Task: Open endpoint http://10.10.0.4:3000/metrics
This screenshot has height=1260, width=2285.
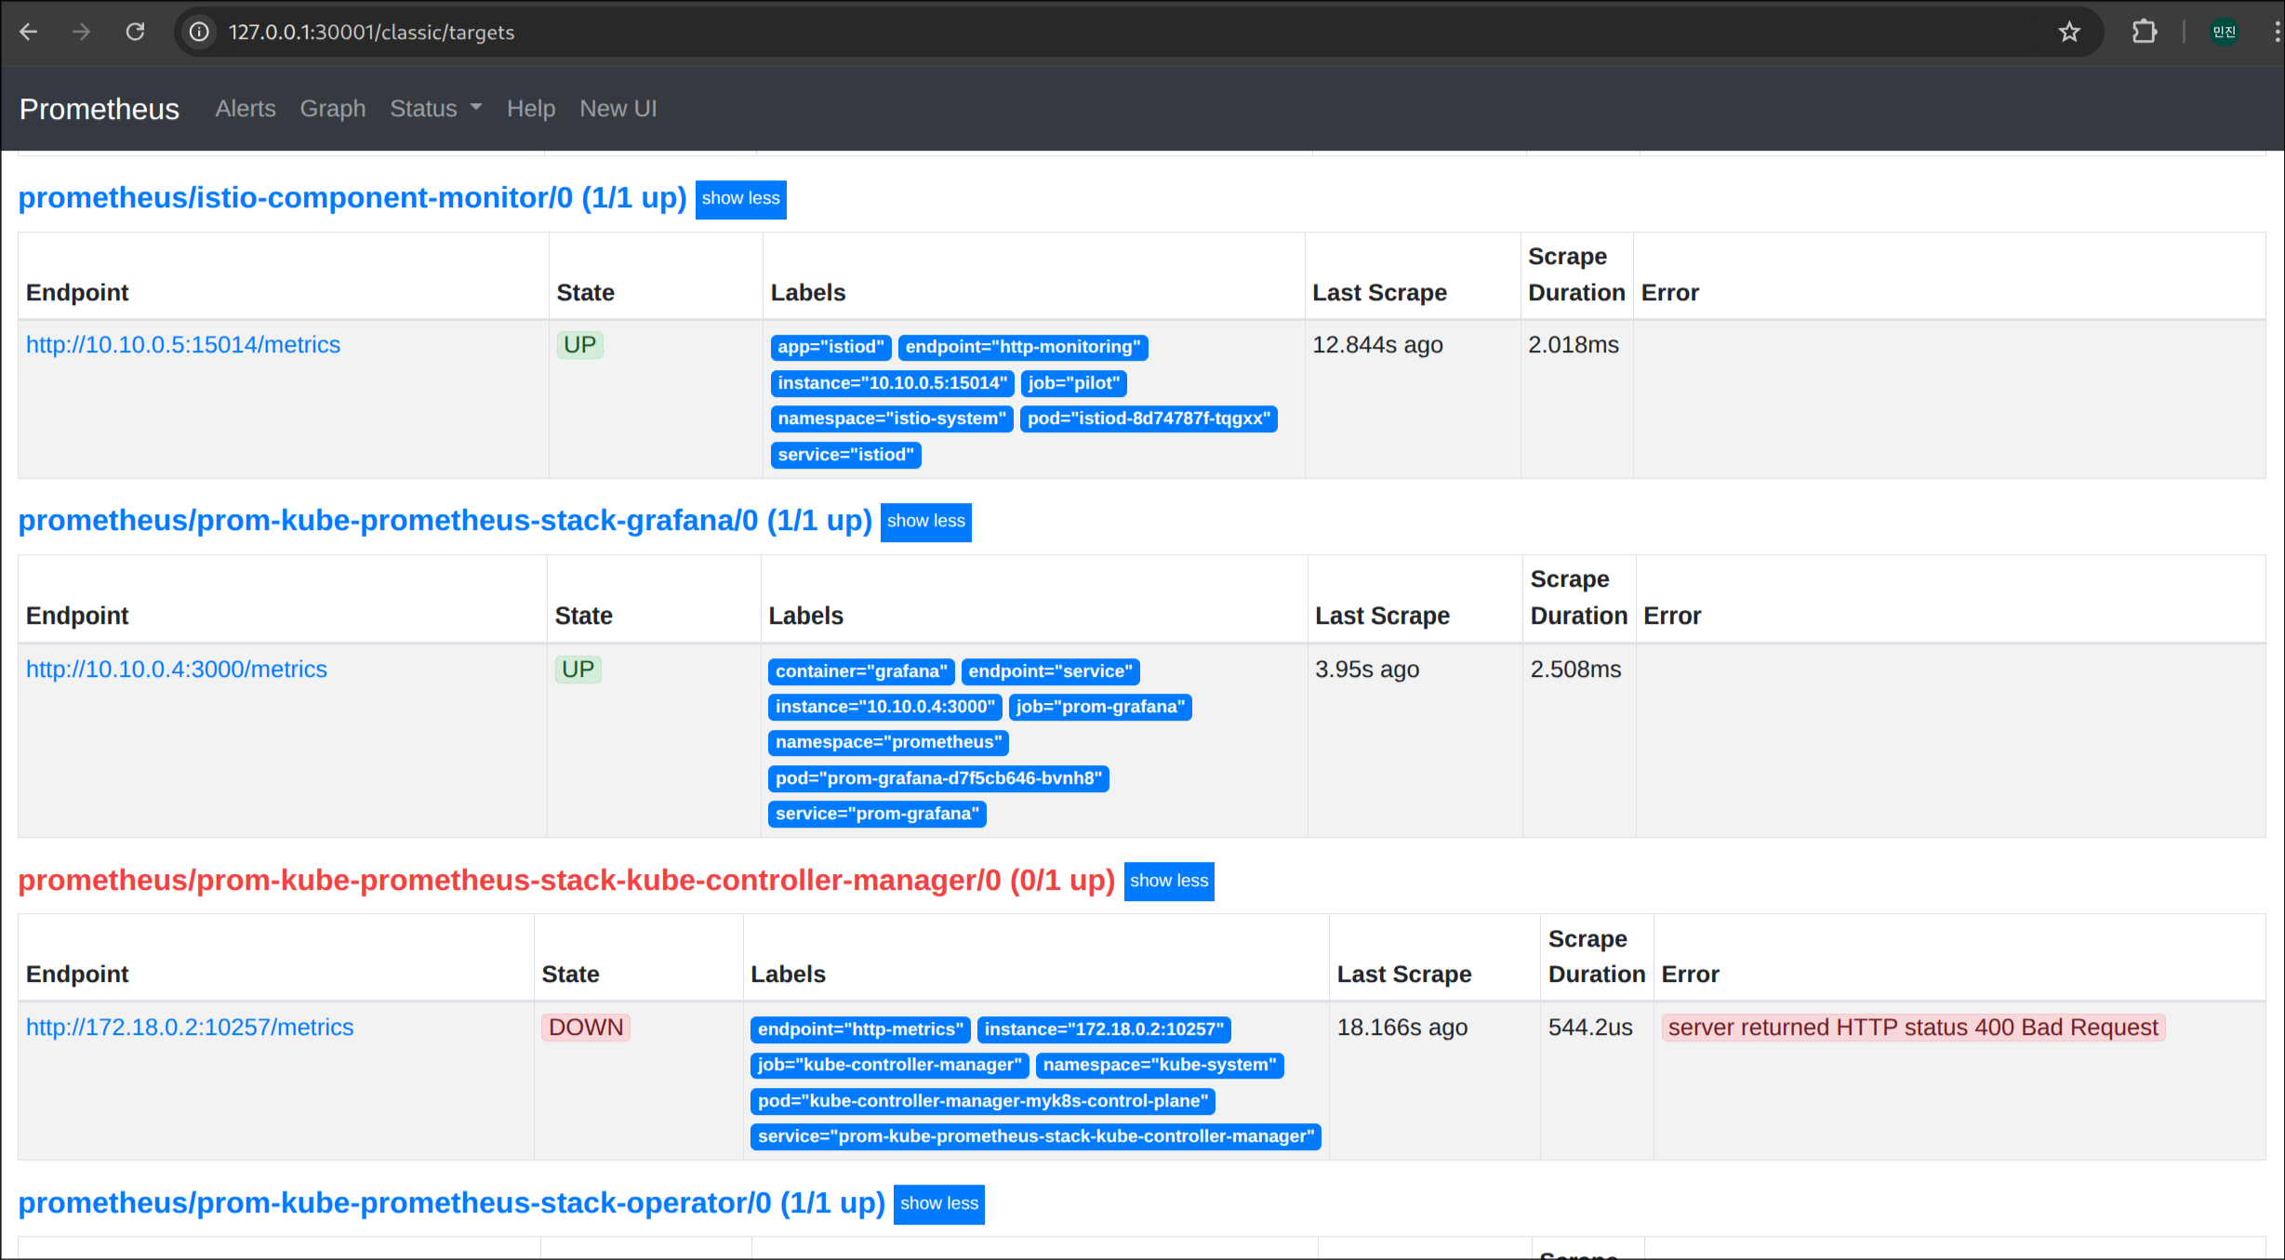Action: 177,670
